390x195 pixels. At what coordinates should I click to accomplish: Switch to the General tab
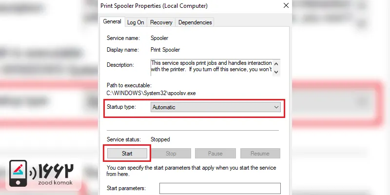(x=112, y=21)
